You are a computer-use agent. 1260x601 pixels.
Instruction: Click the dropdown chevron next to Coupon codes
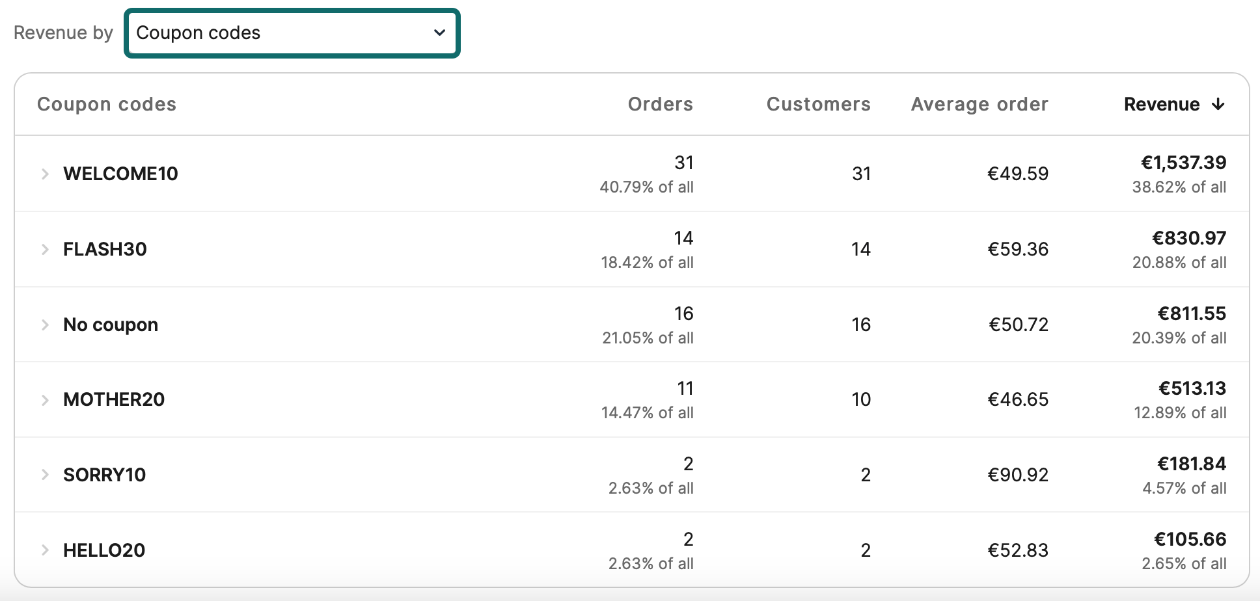click(439, 33)
